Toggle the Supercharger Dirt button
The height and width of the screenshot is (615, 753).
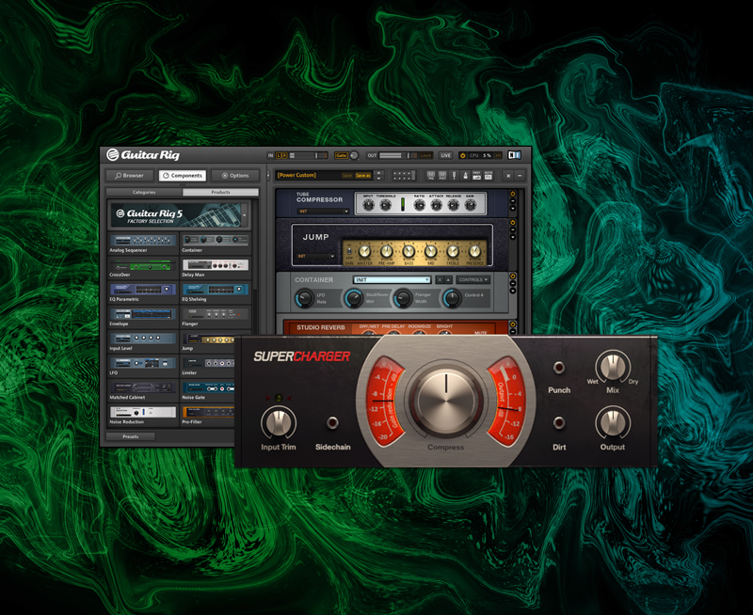coord(558,422)
